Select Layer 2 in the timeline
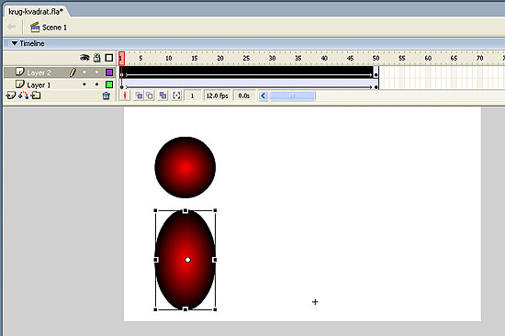505x336 pixels. (39, 73)
